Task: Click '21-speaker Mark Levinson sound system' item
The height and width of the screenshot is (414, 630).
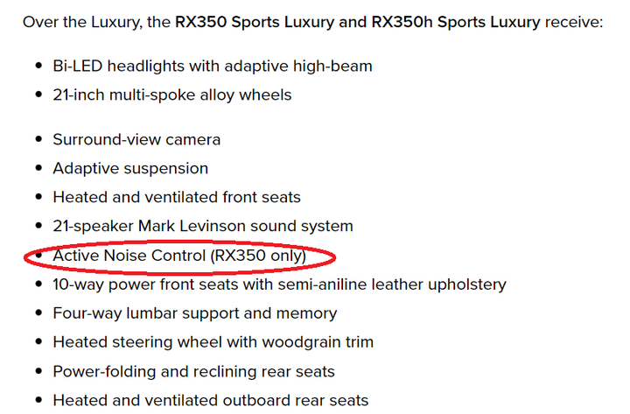Action: click(x=203, y=227)
